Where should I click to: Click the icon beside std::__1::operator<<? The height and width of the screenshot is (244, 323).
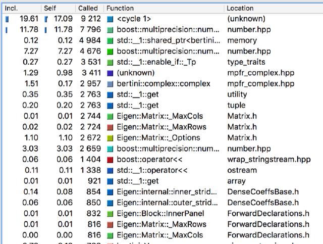point(110,171)
